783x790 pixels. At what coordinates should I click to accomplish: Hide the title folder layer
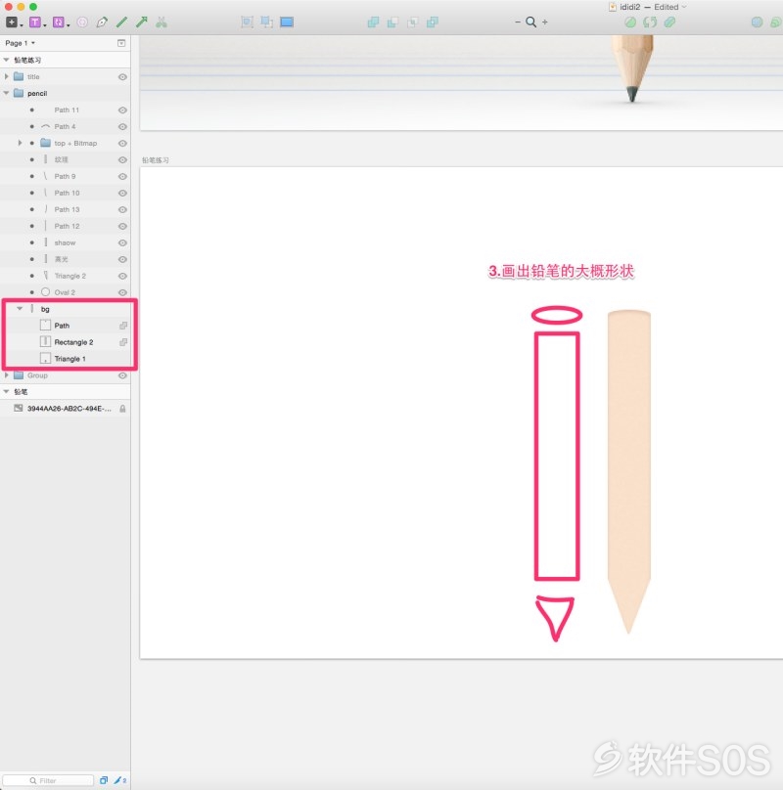122,77
